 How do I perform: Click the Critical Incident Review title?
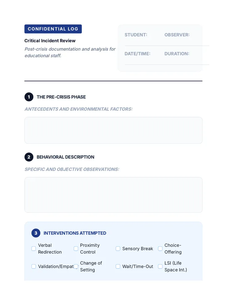pyautogui.click(x=50, y=41)
